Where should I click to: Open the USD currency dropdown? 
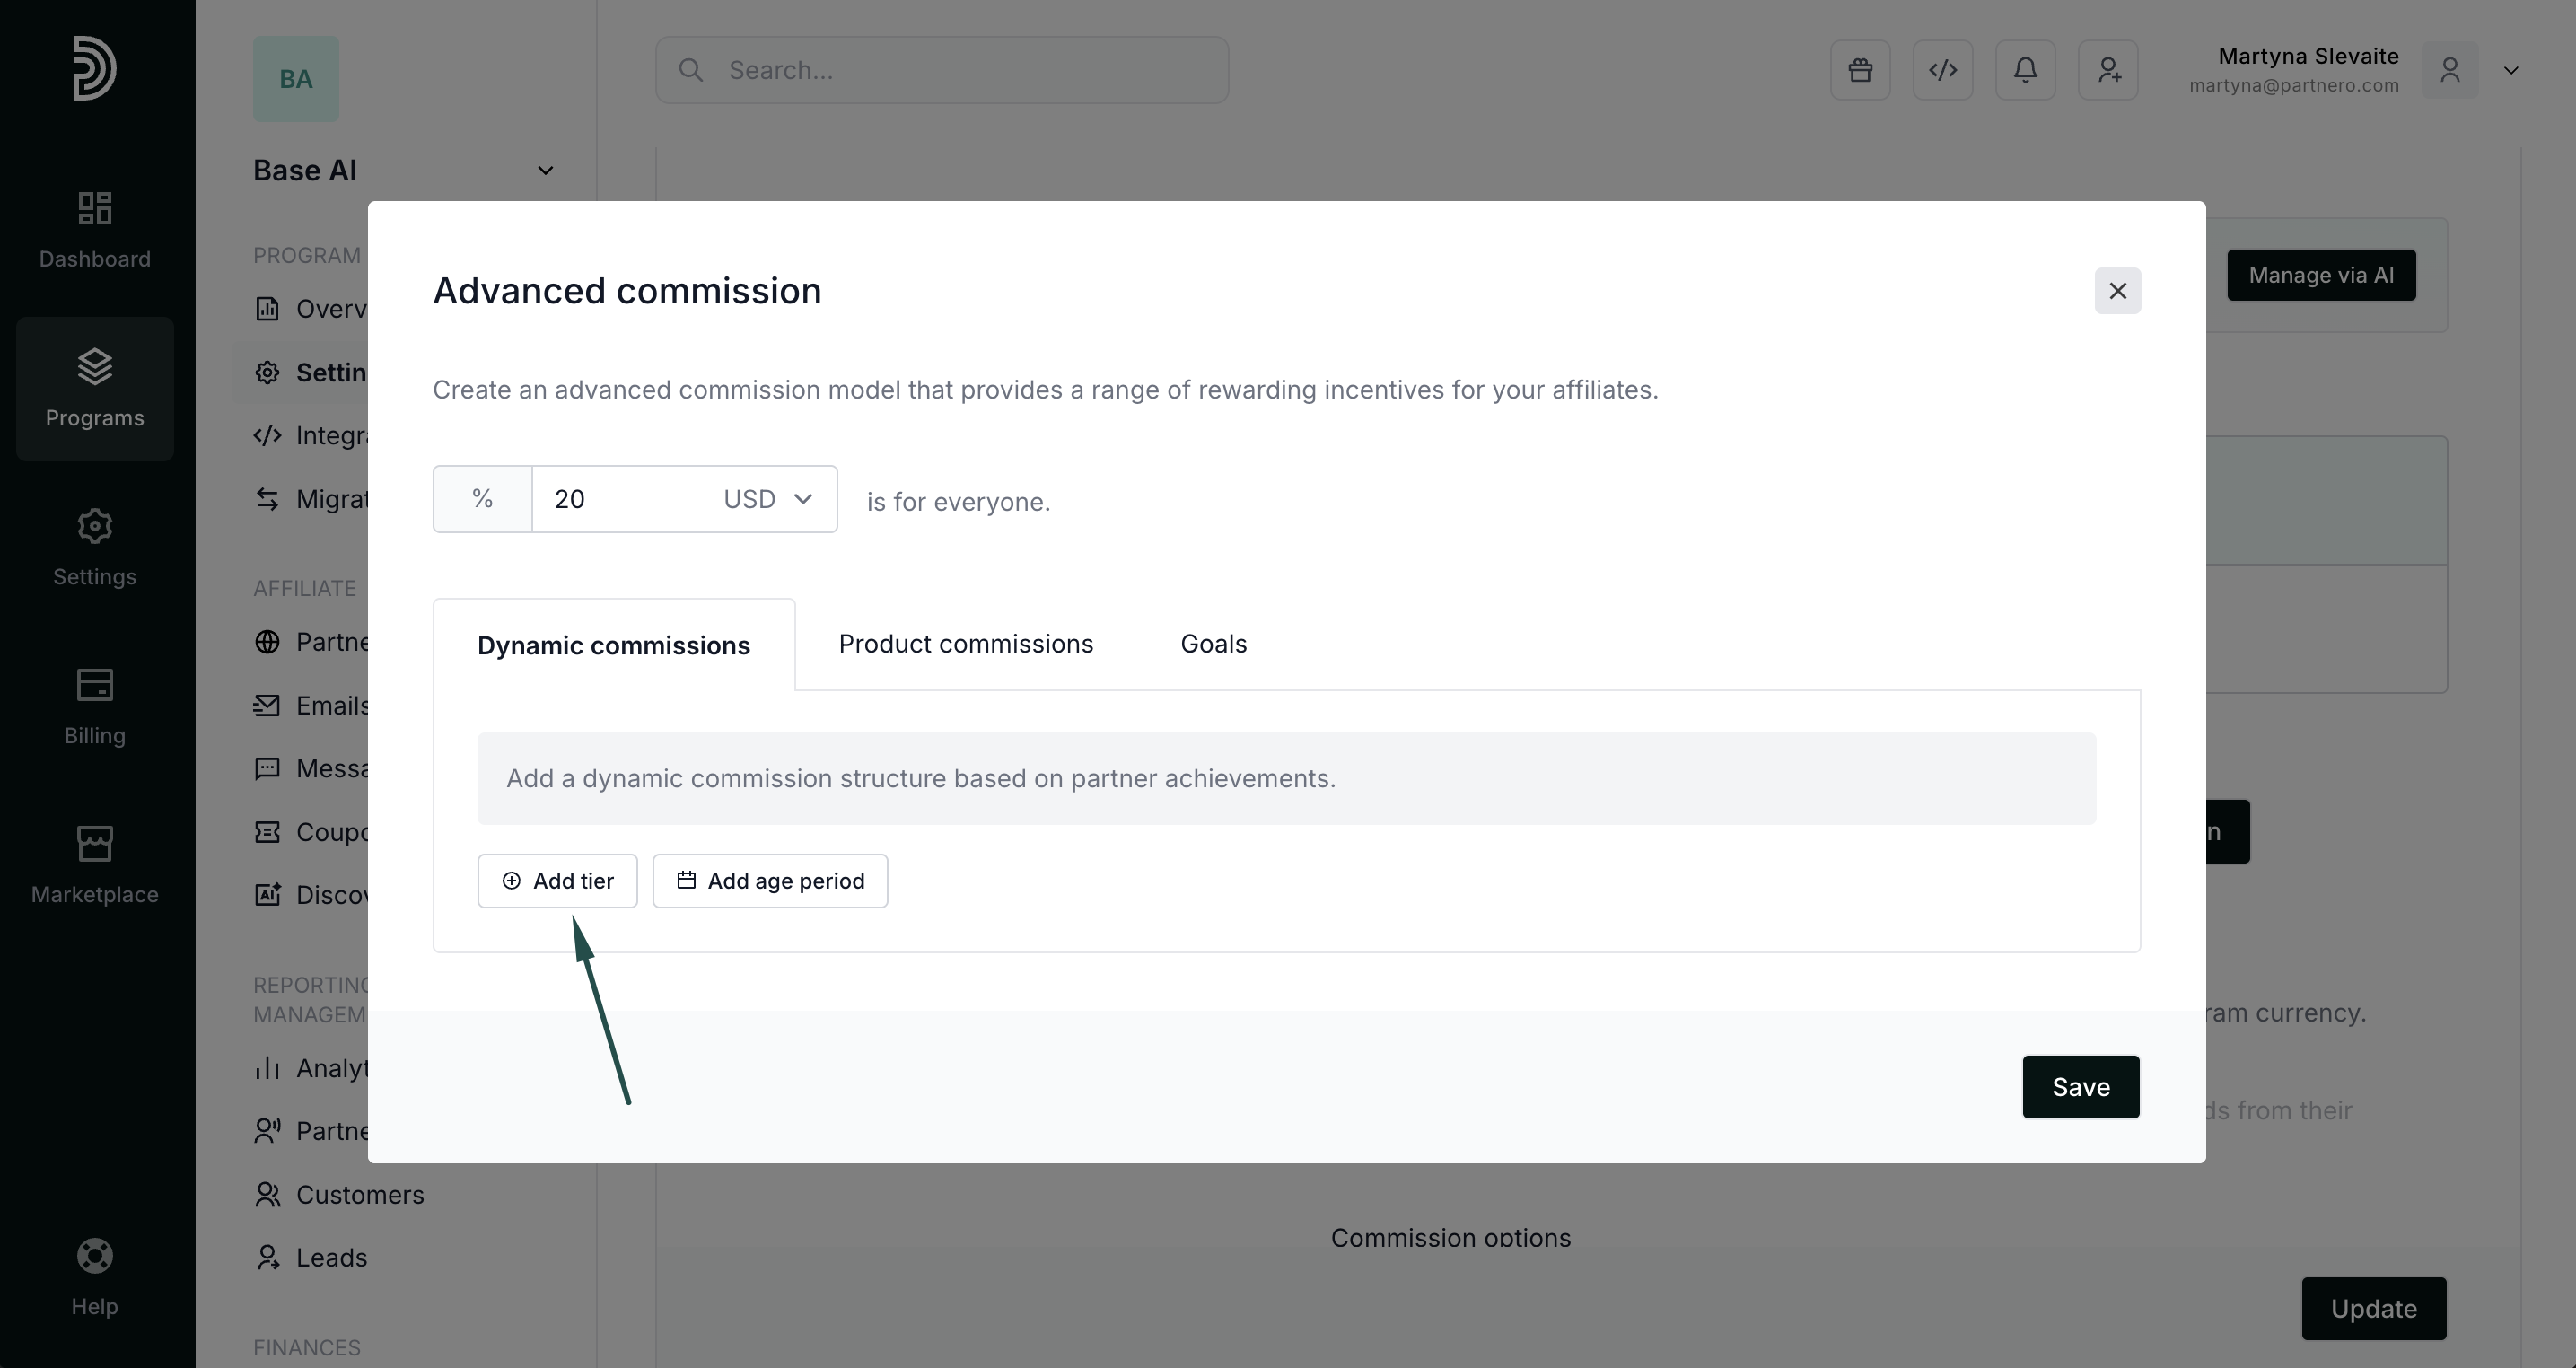[x=768, y=499]
